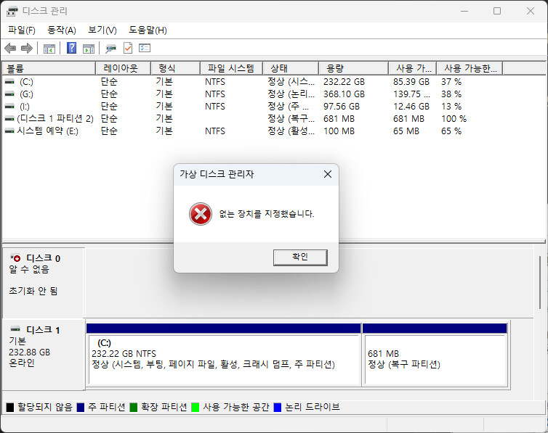Click the 정상 (활성... status cell
This screenshot has width=548, height=433.
tap(291, 131)
